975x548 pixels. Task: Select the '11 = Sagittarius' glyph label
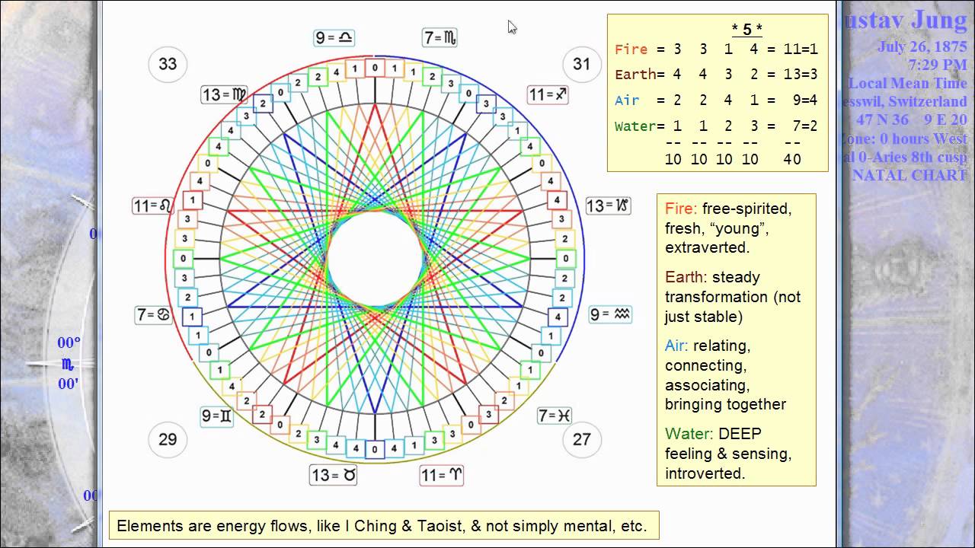point(548,94)
